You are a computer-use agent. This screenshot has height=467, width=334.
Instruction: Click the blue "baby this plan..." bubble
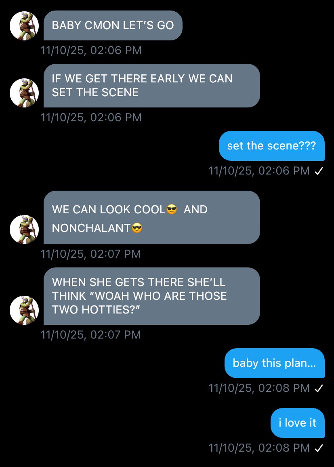tap(275, 363)
